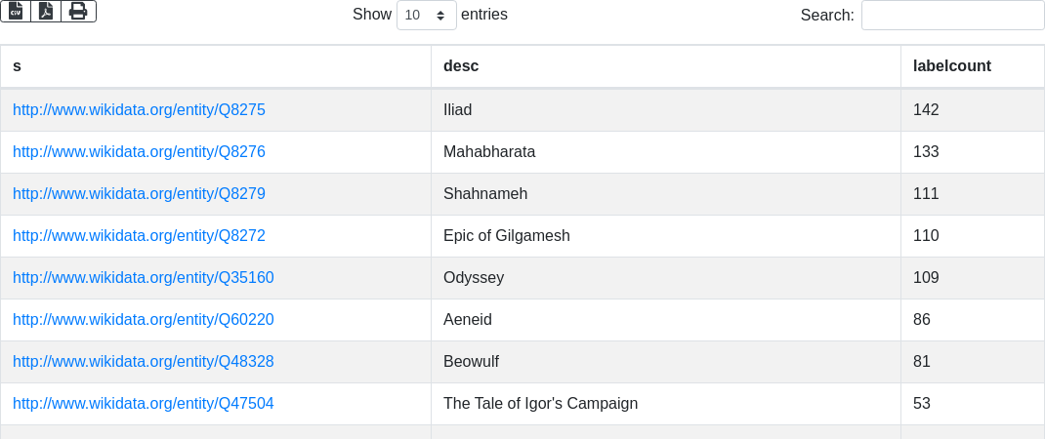This screenshot has width=1045, height=439.
Task: Follow the Q8279 entity link
Action: (139, 194)
